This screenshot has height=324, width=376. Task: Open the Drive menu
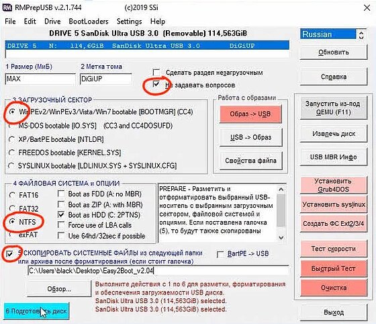coord(52,22)
